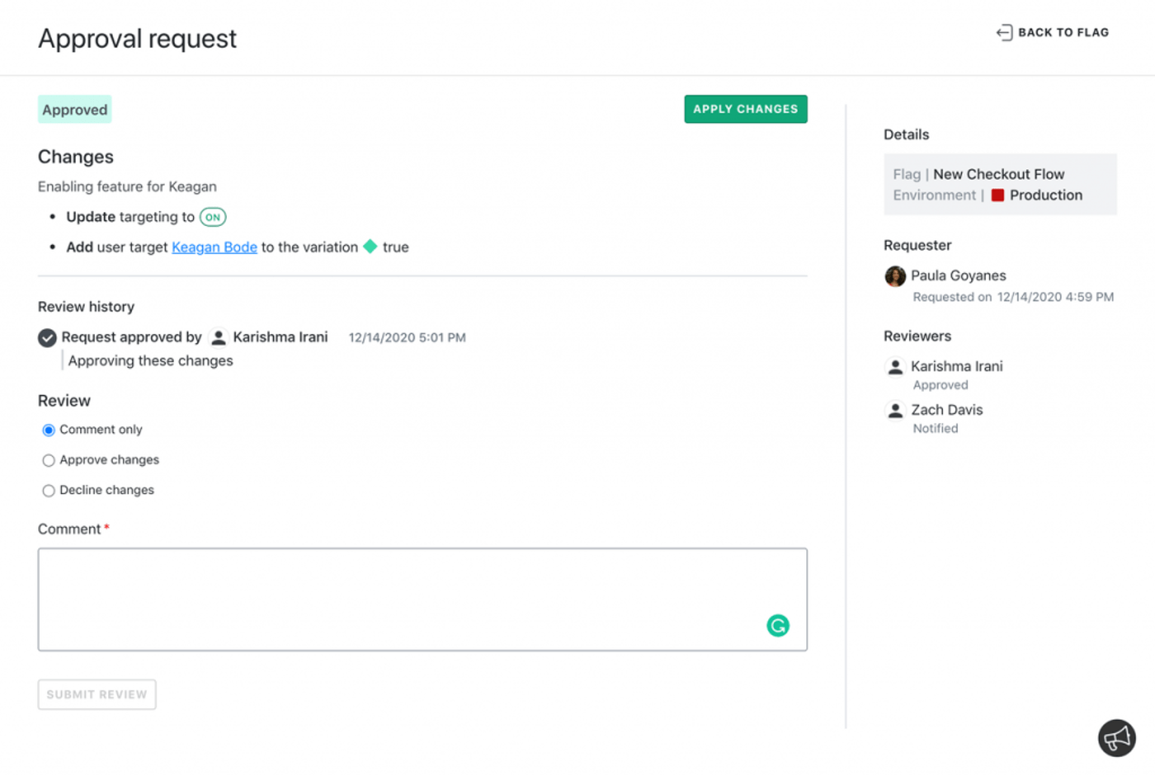Image resolution: width=1155 pixels, height=776 pixels.
Task: Click Paula Goyanes's profile avatar
Action: 895,276
